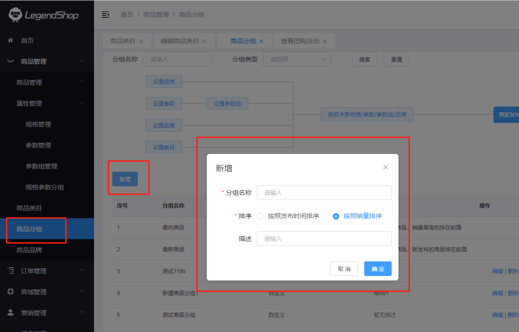Close the 查看团购活动 tab via X icon

tap(325, 41)
